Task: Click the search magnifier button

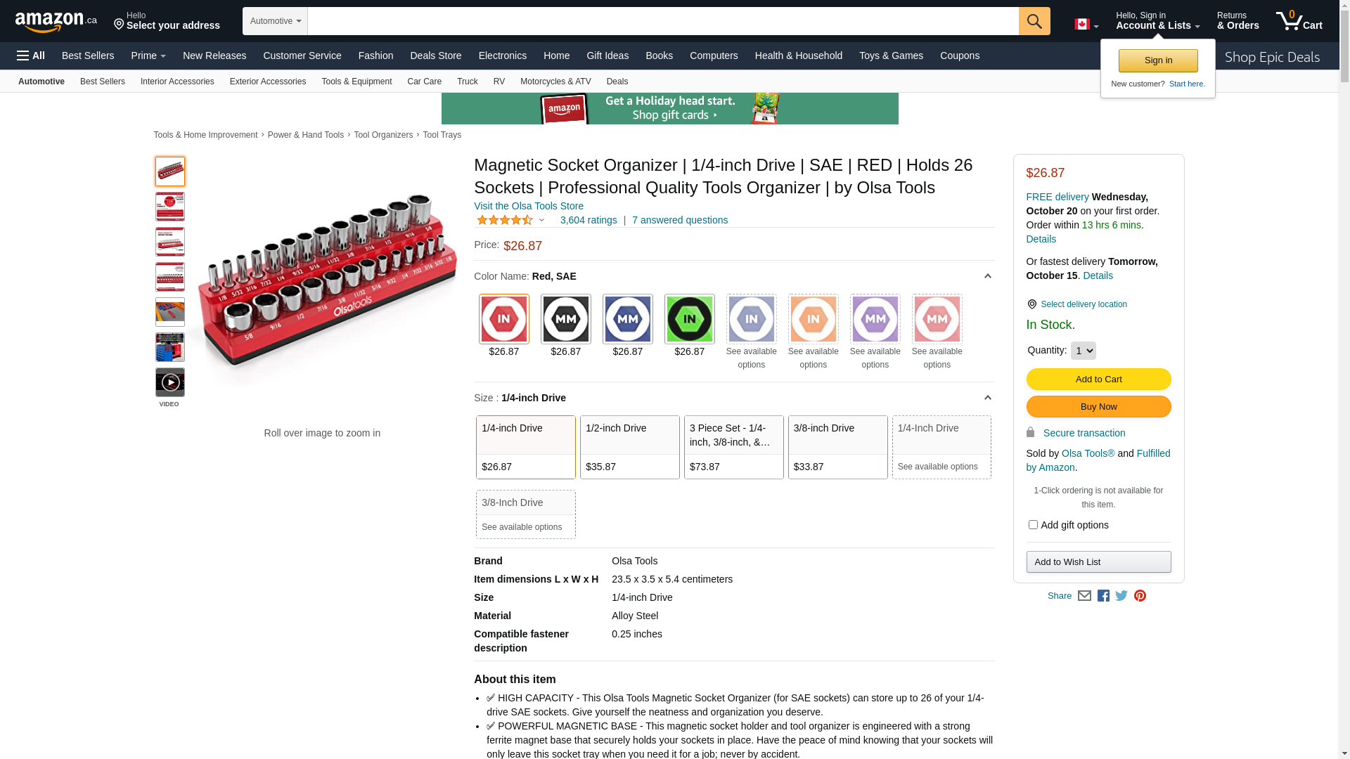Action: pyautogui.click(x=1034, y=21)
